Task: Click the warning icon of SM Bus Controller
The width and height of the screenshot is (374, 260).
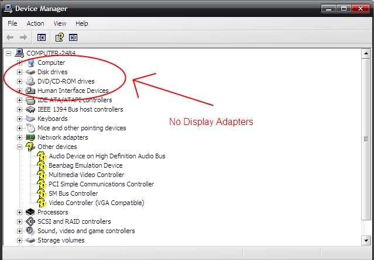Action: pyautogui.click(x=42, y=193)
